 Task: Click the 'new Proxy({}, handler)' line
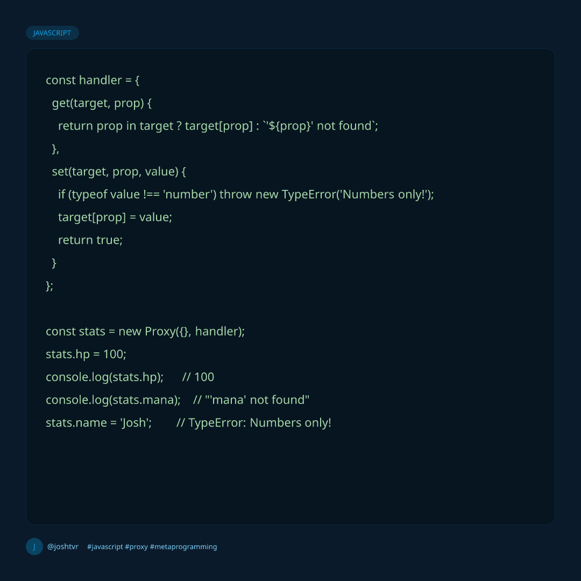coord(145,331)
